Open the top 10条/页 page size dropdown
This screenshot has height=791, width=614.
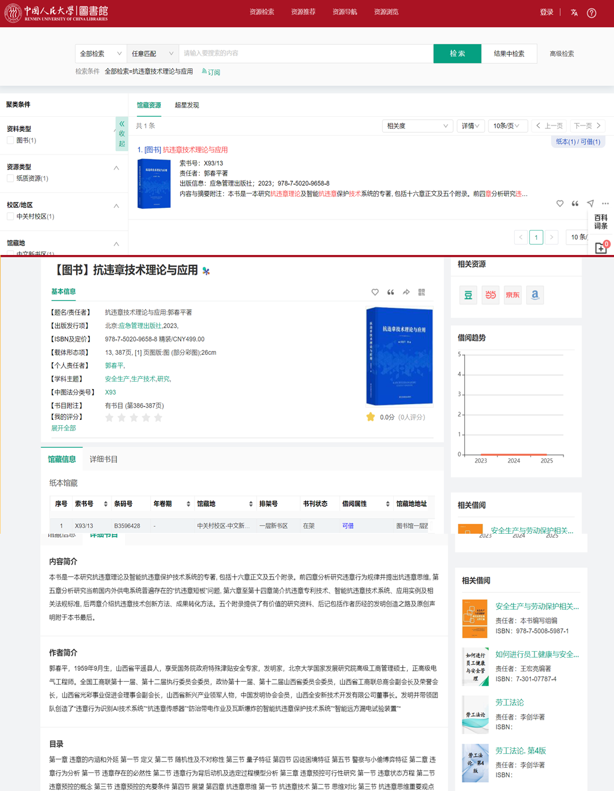pyautogui.click(x=507, y=126)
